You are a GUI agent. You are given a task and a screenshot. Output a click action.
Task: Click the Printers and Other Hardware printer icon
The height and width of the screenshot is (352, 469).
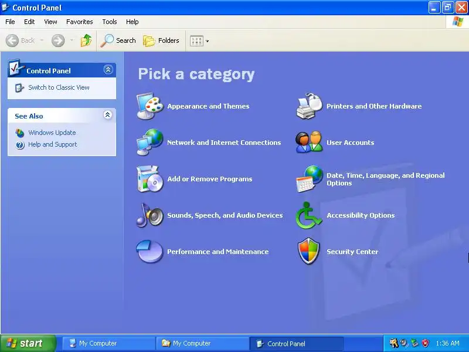[x=310, y=106]
